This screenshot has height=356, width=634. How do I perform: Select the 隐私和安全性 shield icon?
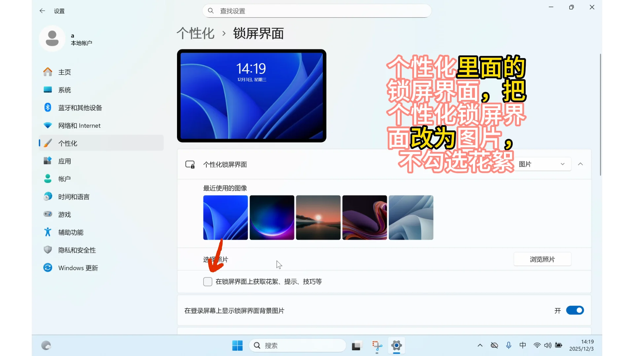[x=48, y=250]
